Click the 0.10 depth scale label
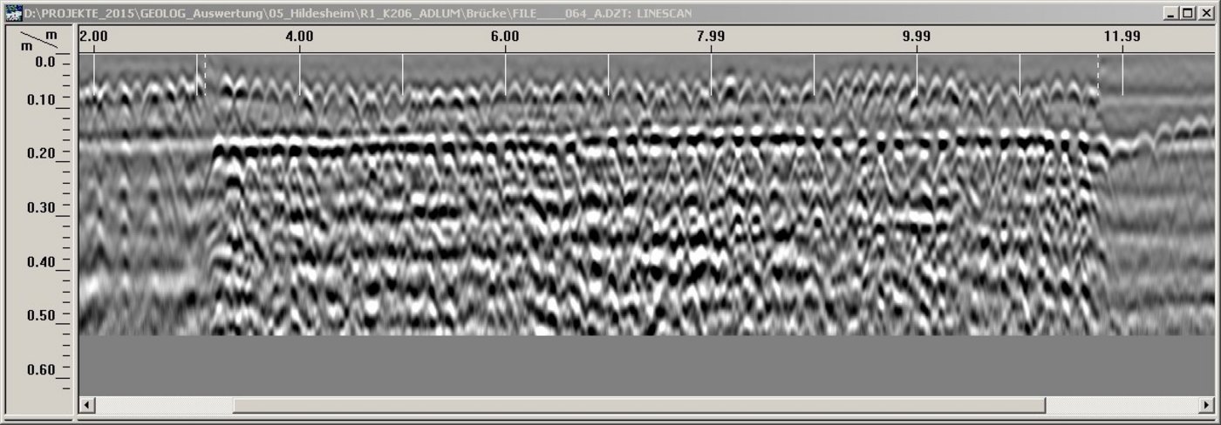Screen dimensions: 1221x425 pyautogui.click(x=41, y=100)
